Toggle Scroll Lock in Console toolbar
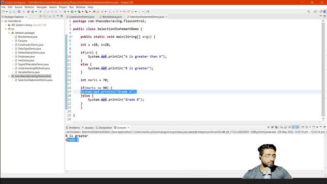 286,127
